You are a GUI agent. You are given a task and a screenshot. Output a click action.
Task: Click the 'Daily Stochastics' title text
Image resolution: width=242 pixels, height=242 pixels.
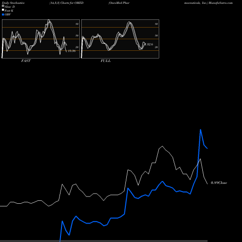pyautogui.click(x=13, y=3)
